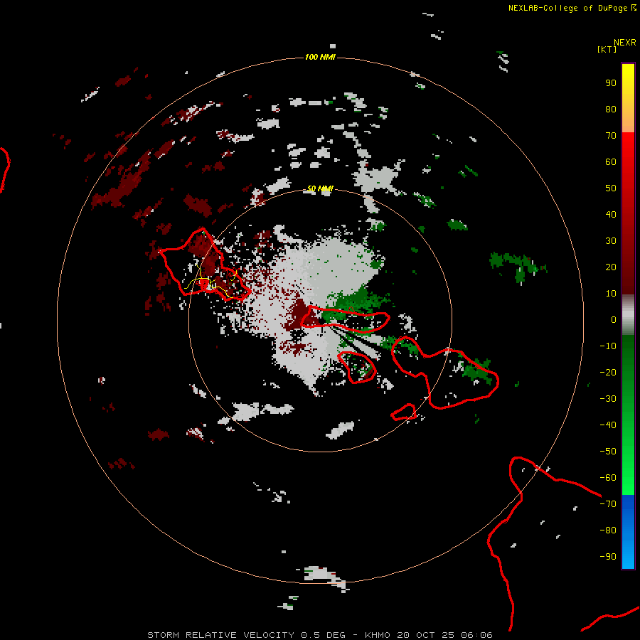
Task: Click the negative 60 scale value
Action: [608, 478]
